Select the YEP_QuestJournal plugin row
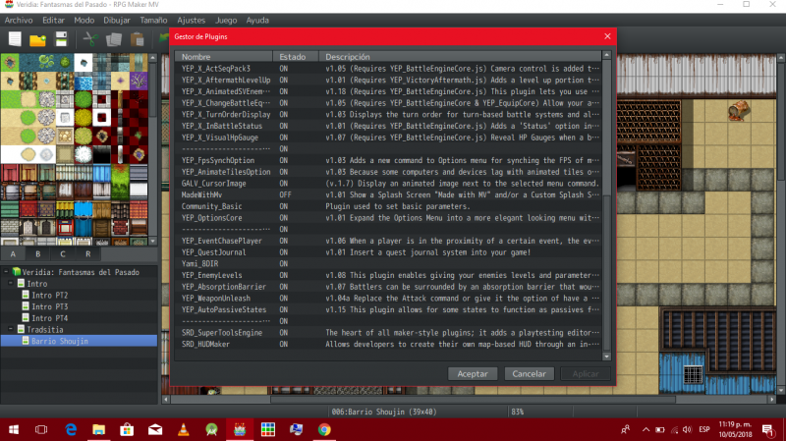The height and width of the screenshot is (441, 786). [388, 252]
